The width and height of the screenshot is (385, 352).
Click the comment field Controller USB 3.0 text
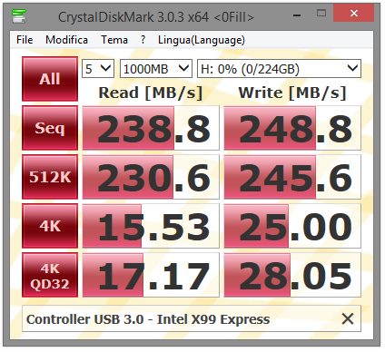(148, 319)
